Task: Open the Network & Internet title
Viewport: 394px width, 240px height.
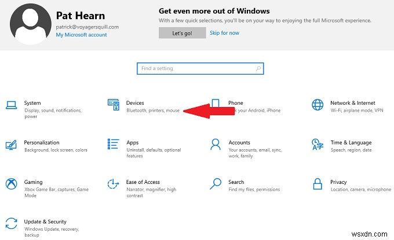Action: pos(353,103)
